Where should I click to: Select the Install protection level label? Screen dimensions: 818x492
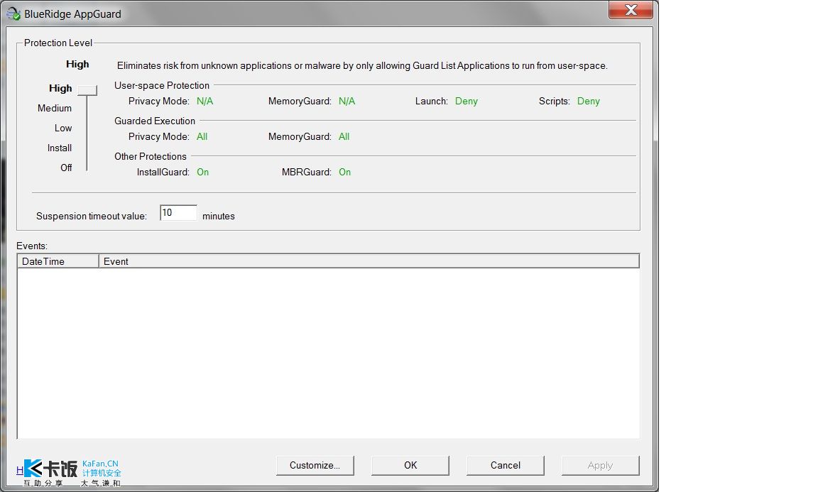coord(60,148)
